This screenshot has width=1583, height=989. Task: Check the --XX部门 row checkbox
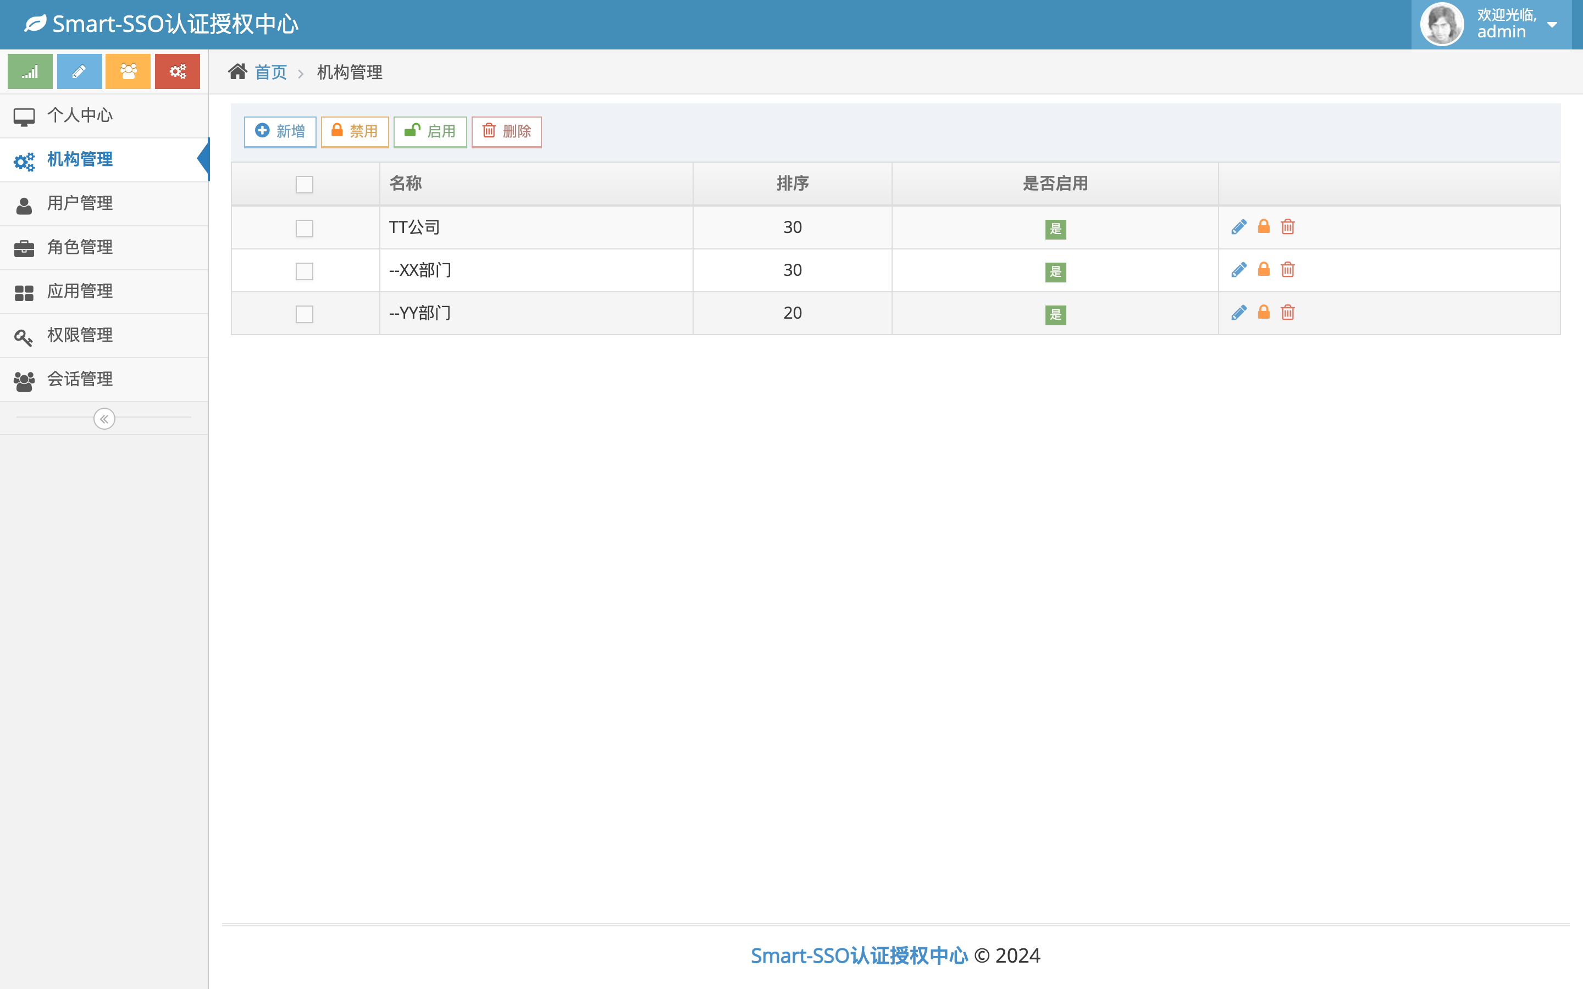click(x=304, y=271)
